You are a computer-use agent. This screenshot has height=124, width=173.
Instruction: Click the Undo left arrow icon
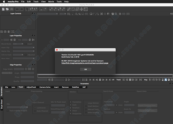tap(17, 9)
